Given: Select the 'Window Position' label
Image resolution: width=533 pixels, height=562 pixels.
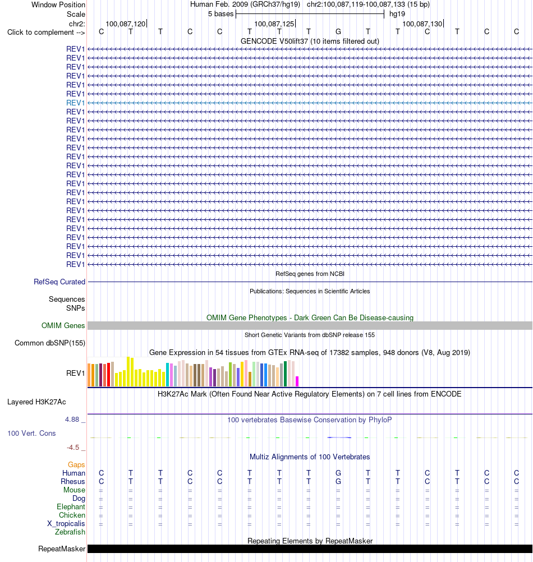Looking at the screenshot, I should point(58,4).
